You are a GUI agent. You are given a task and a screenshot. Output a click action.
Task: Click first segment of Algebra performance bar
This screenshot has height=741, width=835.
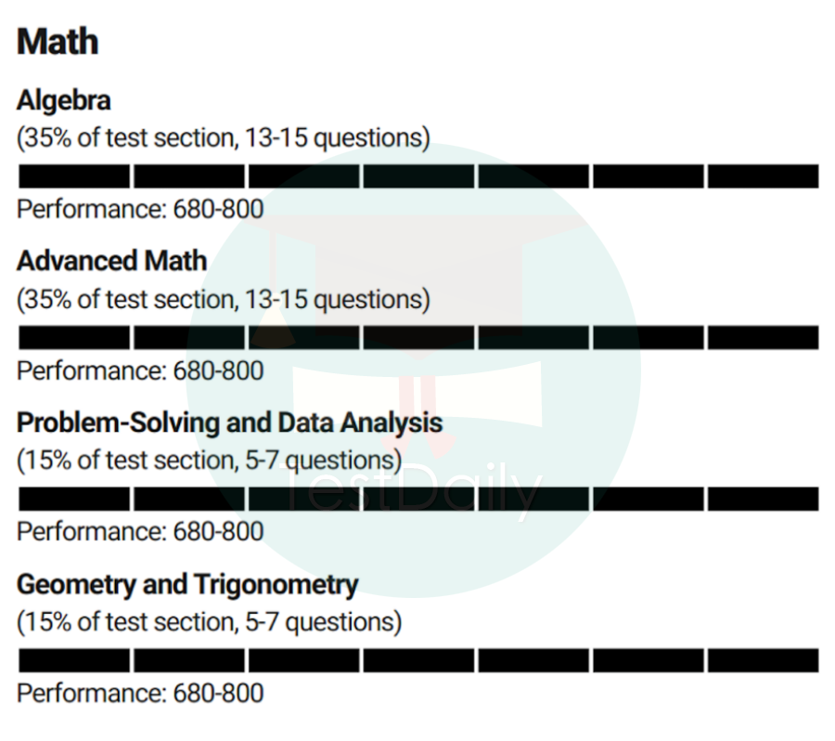[x=74, y=175]
